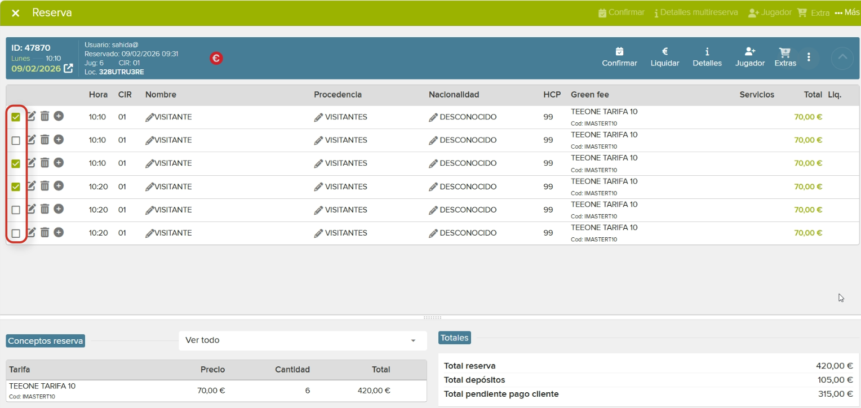Edit second row player entry icon
The width and height of the screenshot is (861, 408).
click(32, 140)
